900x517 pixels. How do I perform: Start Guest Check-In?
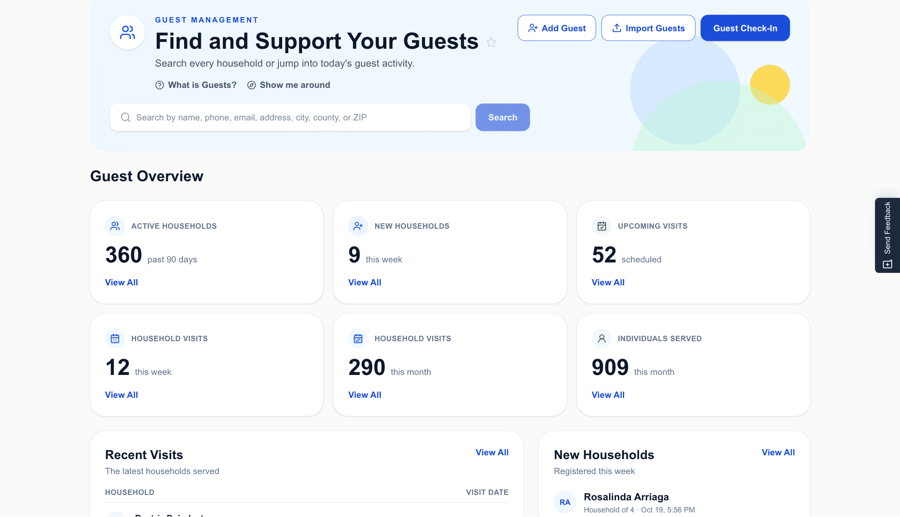(x=745, y=28)
